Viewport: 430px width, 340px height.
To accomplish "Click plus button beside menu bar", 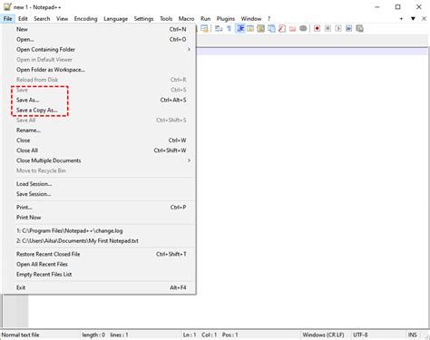I will pyautogui.click(x=401, y=19).
